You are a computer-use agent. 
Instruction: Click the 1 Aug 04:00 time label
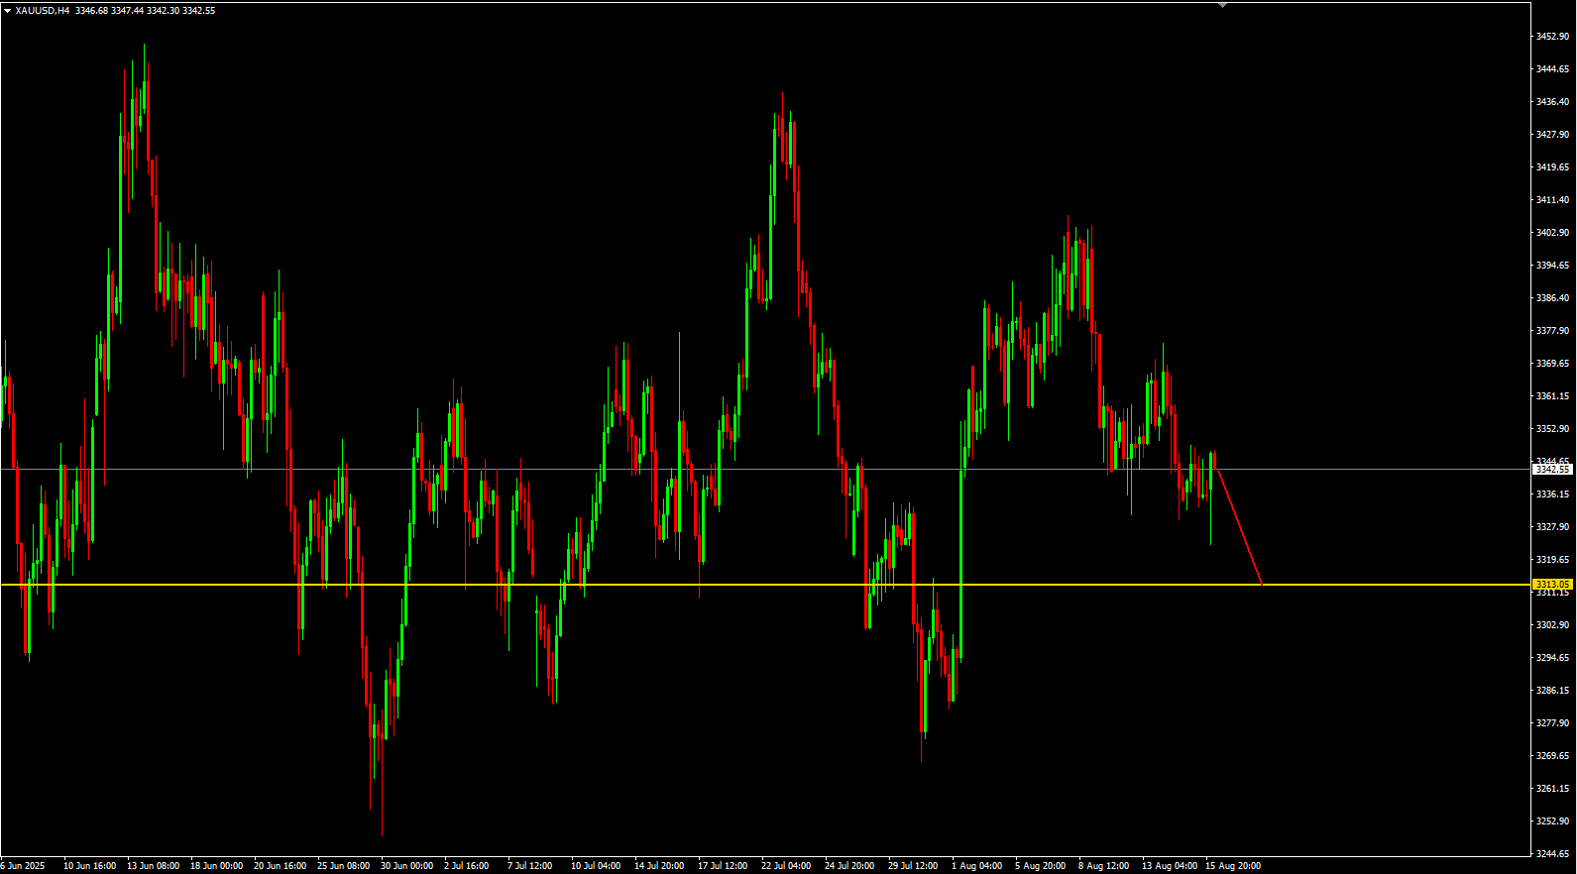point(976,866)
